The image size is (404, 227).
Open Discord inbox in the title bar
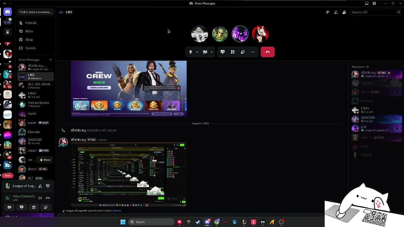click(367, 3)
